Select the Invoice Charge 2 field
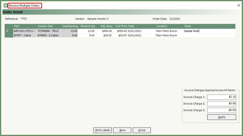The image size is (243, 136). tap(222, 104)
